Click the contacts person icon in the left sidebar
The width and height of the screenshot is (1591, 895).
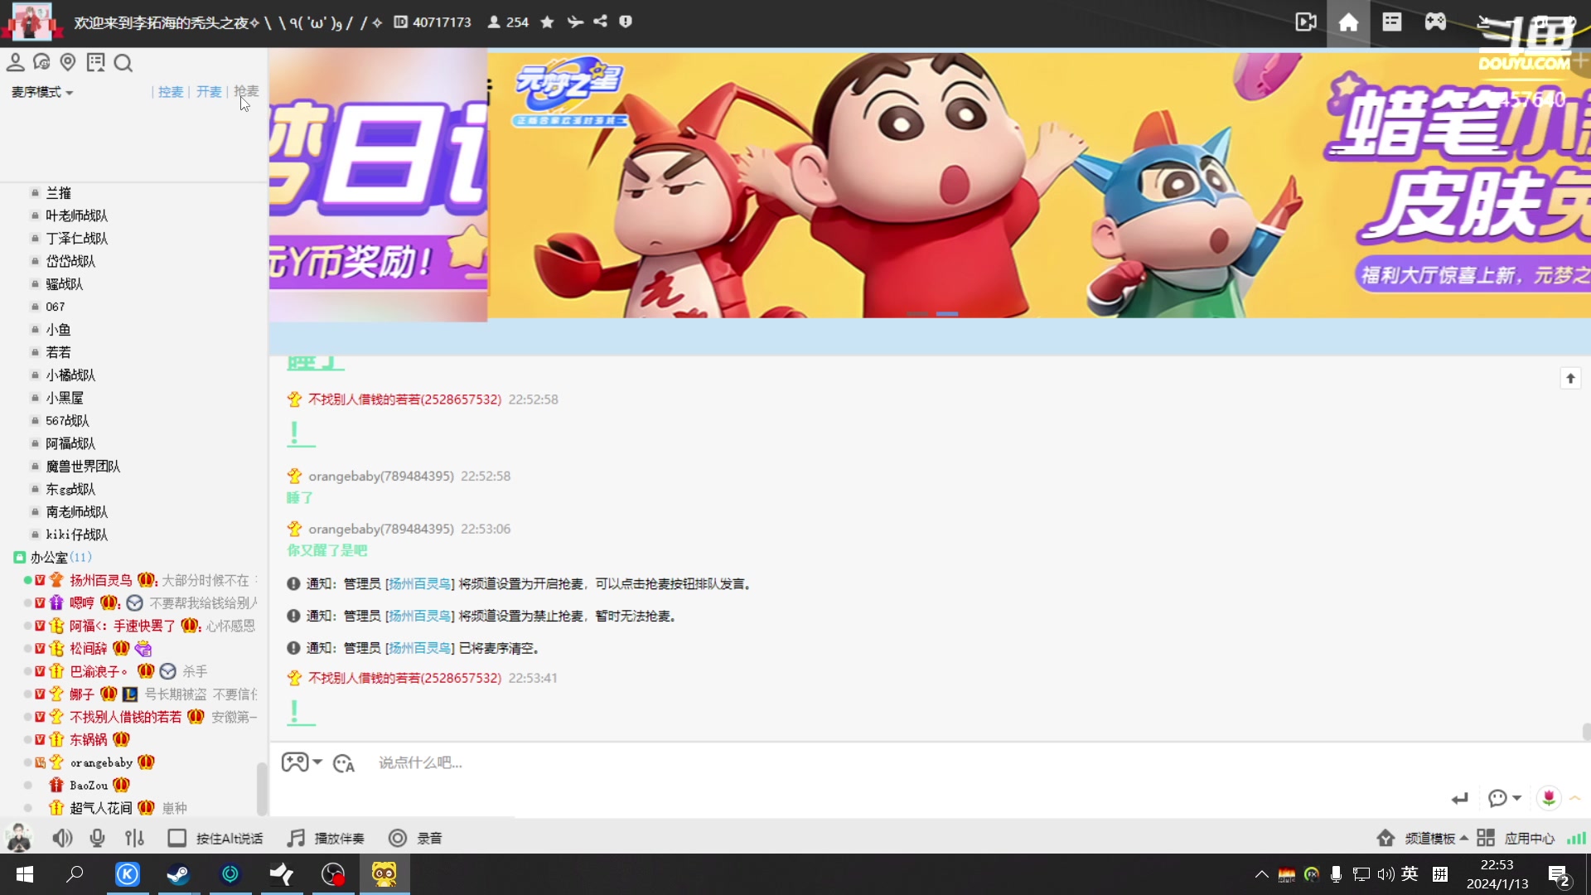click(17, 62)
